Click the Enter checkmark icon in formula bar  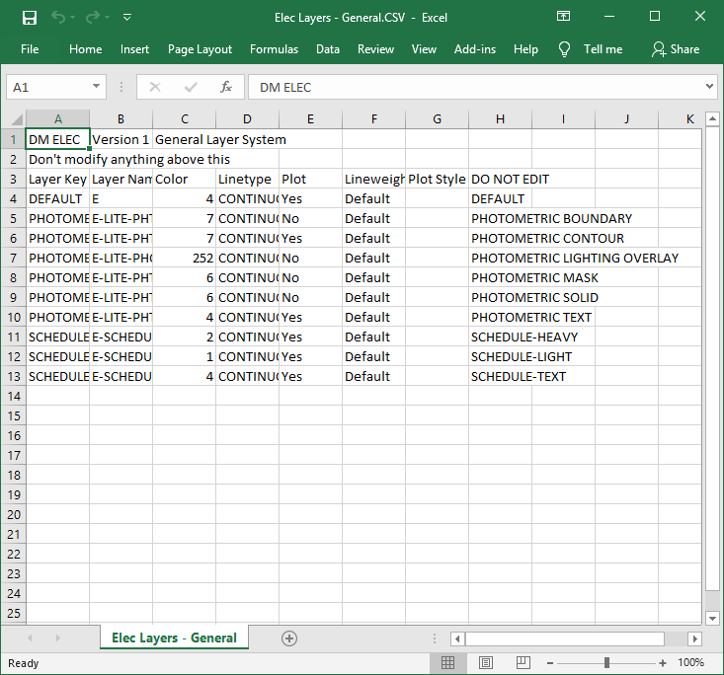click(x=191, y=87)
